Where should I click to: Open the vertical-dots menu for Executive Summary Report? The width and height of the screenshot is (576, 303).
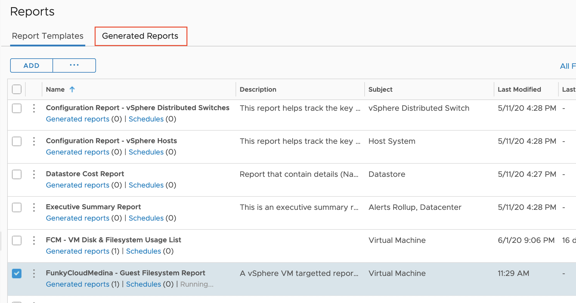[x=34, y=207]
